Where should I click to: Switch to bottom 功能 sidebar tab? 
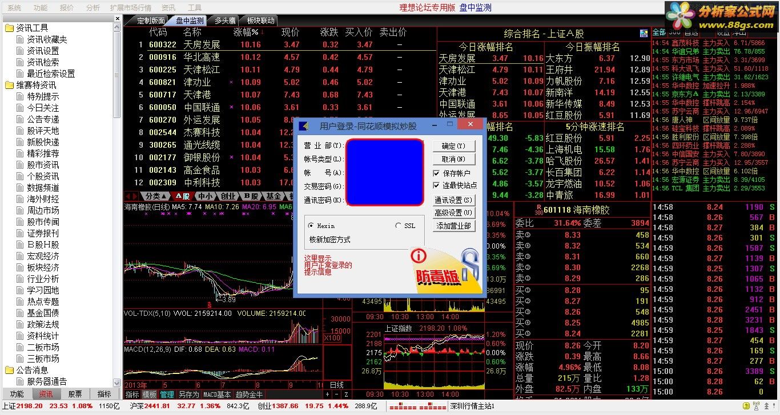pyautogui.click(x=17, y=394)
